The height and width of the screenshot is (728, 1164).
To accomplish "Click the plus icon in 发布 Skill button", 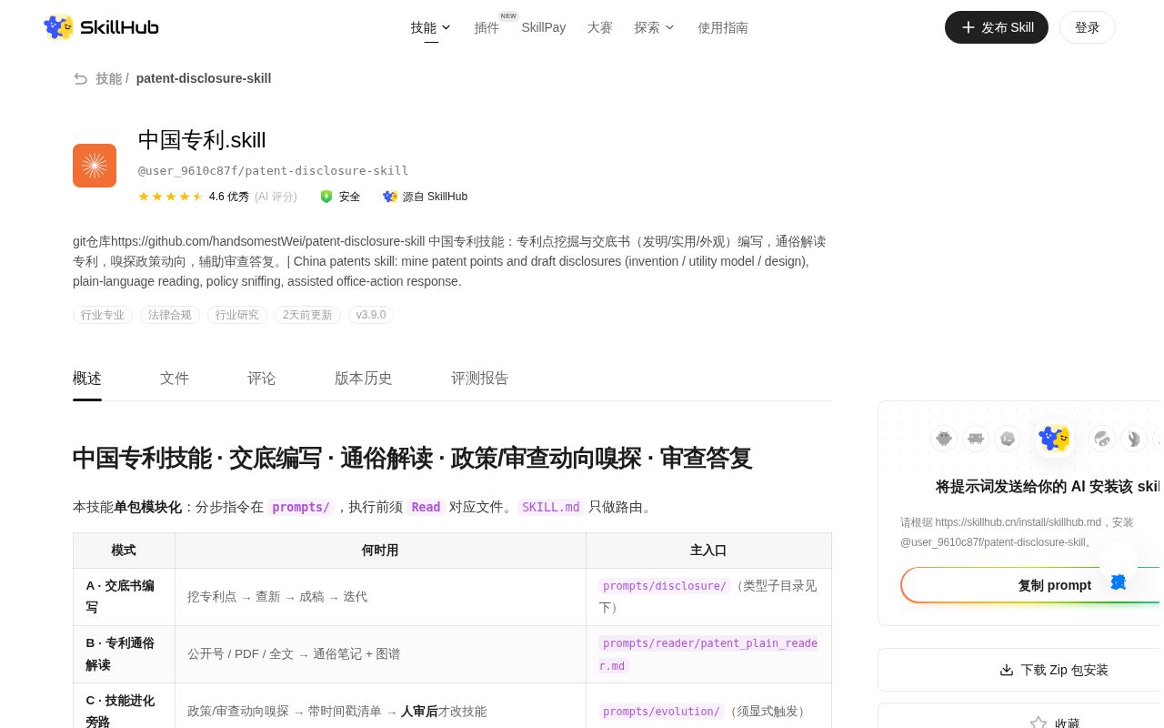I will click(x=968, y=27).
